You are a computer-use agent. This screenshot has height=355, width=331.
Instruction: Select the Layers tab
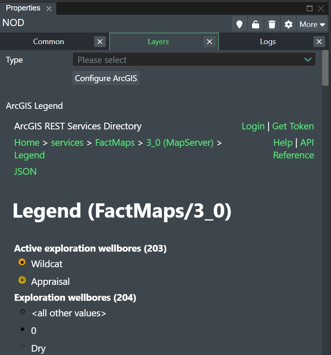[x=158, y=42]
